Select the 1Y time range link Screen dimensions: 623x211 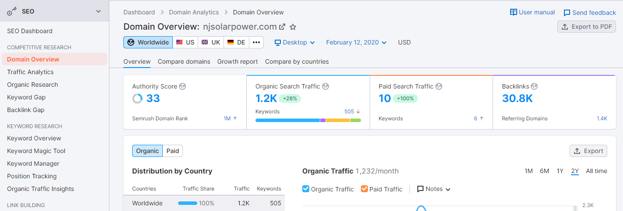pyautogui.click(x=560, y=171)
